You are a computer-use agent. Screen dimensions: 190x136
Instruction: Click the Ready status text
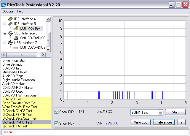tap(7, 132)
